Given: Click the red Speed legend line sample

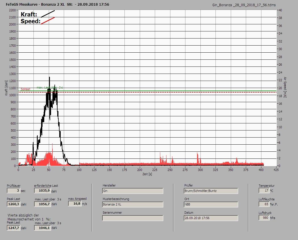Looking at the screenshot, I should click(x=48, y=21).
